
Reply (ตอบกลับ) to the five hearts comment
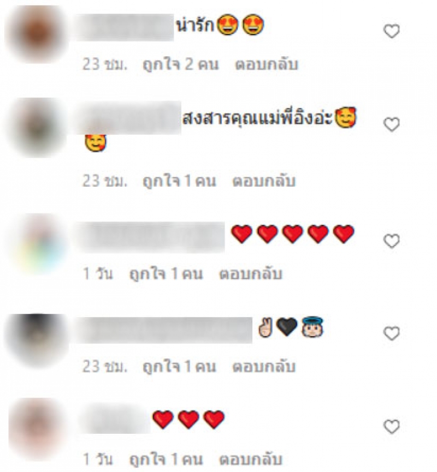pos(250,274)
